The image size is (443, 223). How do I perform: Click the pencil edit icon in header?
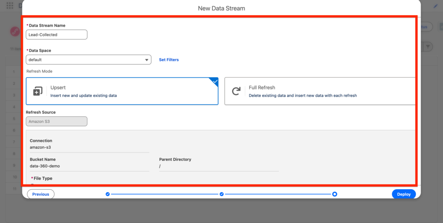436,6
